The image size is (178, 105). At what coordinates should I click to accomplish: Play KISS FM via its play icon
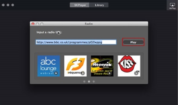click(136, 73)
